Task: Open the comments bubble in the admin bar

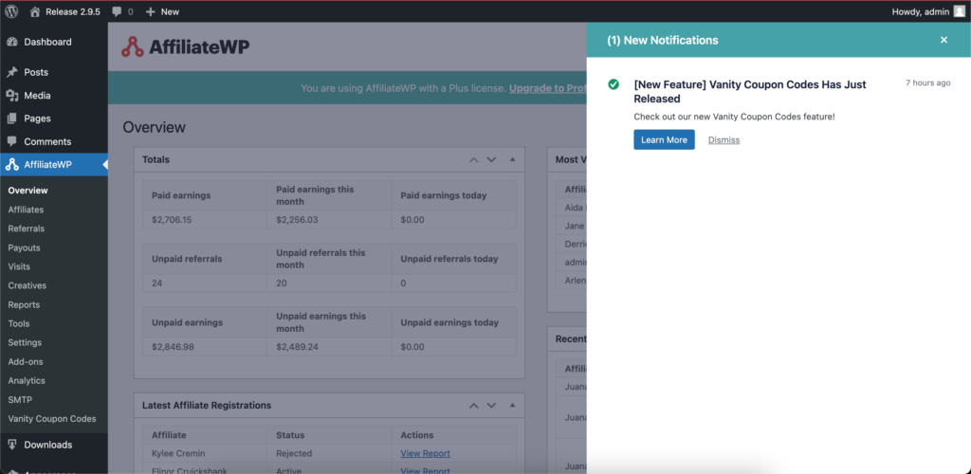Action: tap(122, 11)
